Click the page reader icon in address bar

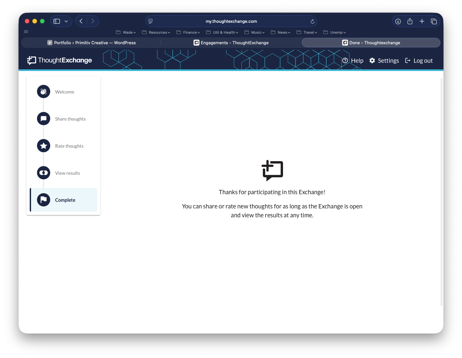point(151,21)
